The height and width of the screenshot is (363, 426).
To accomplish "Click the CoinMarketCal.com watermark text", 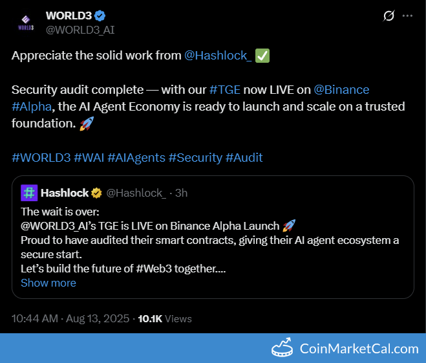I will click(359, 348).
